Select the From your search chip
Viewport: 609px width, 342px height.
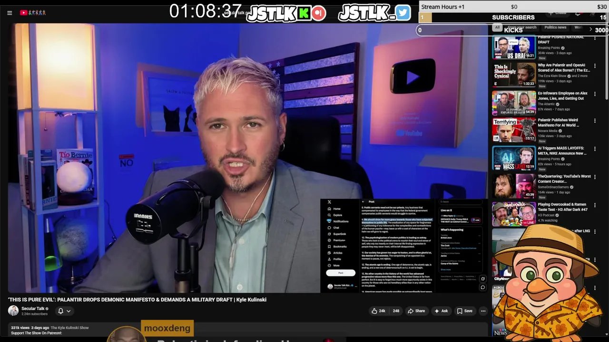click(x=522, y=28)
